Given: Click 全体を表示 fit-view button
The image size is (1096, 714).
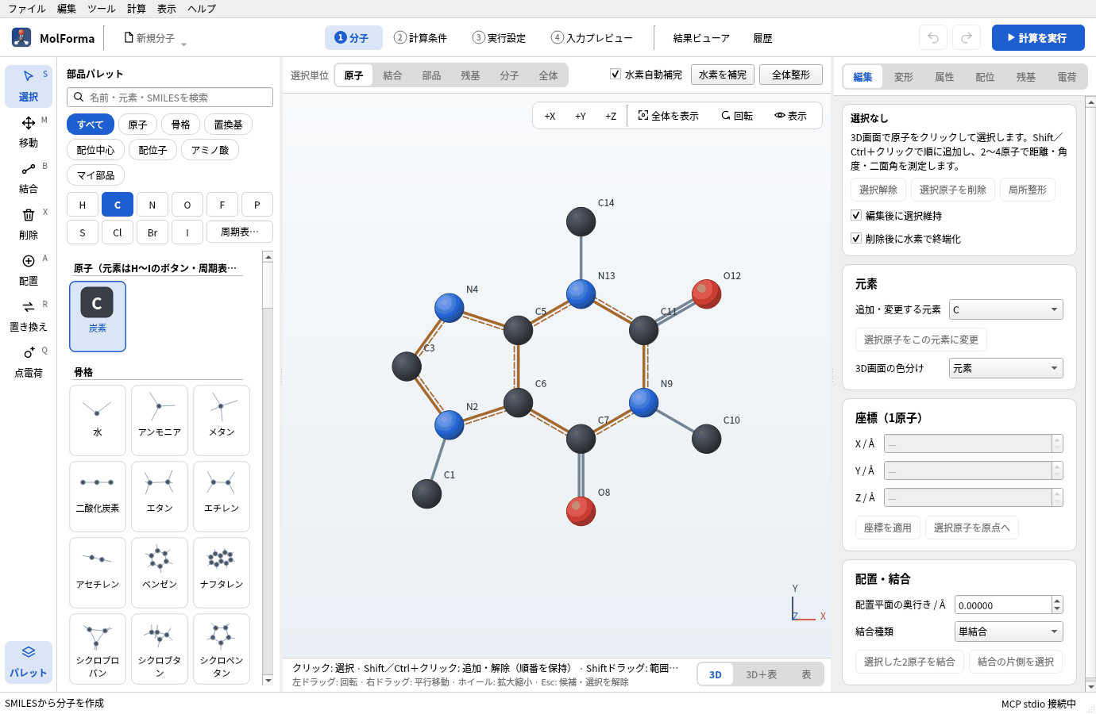Looking at the screenshot, I should pyautogui.click(x=668, y=116).
